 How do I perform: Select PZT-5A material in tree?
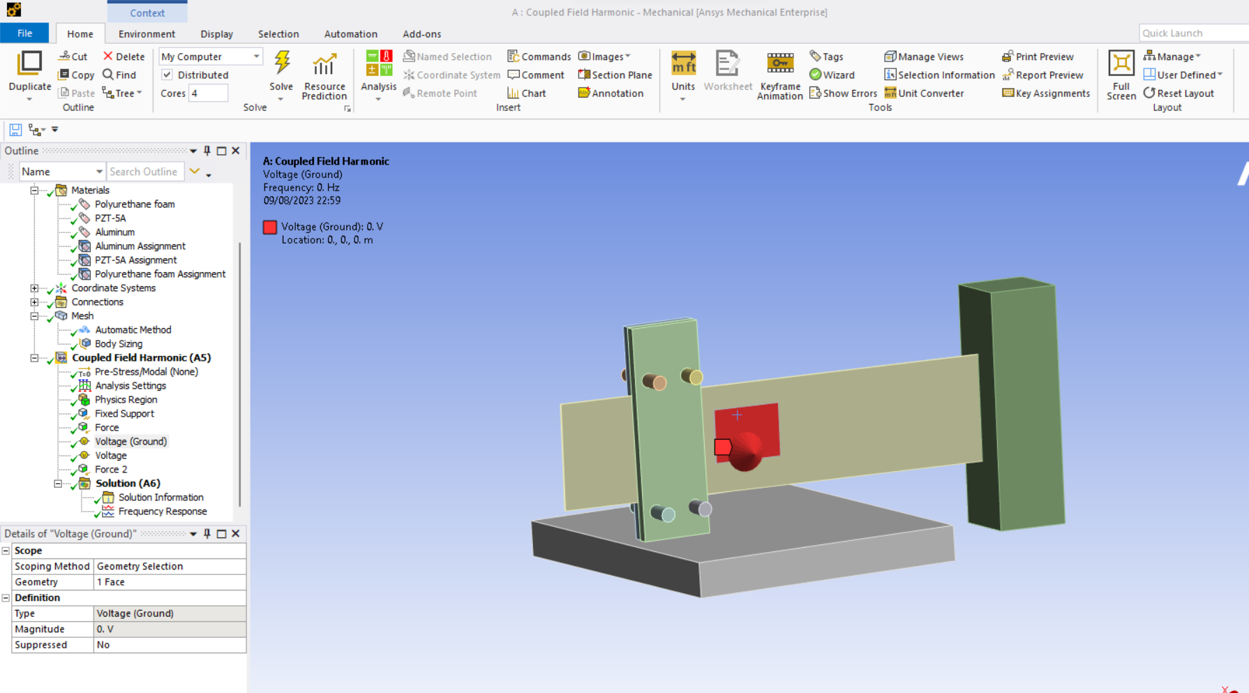pos(110,218)
